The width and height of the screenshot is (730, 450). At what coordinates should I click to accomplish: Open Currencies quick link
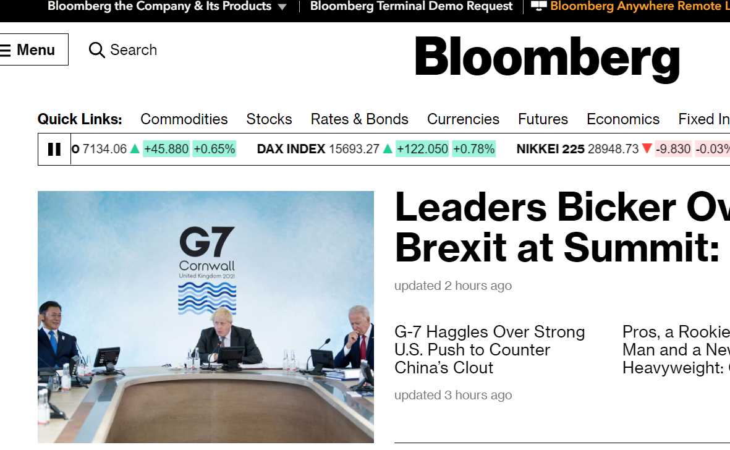click(x=463, y=119)
